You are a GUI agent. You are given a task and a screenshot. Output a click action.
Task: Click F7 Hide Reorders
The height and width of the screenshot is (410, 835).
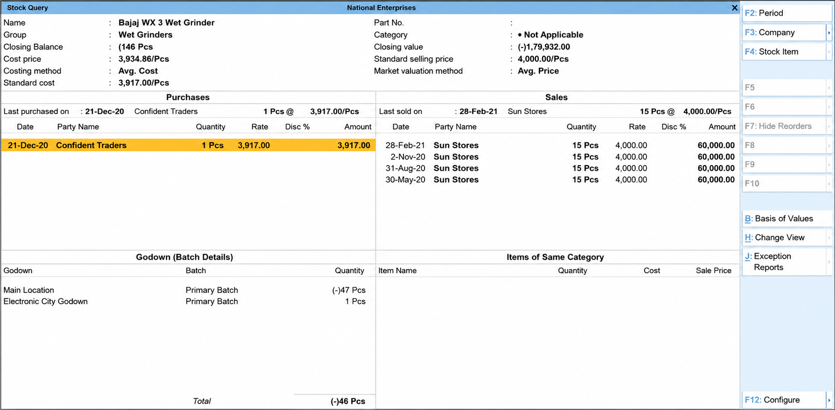(784, 126)
